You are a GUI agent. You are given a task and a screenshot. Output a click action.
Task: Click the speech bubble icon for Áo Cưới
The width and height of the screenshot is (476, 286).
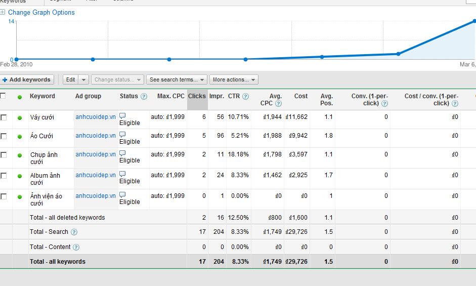(122, 135)
